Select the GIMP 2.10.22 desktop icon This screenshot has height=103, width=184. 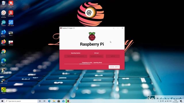tap(3, 81)
